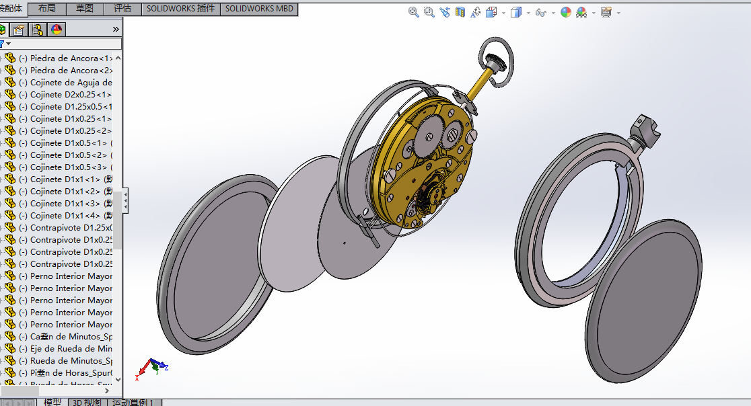Open the SOLIDWORKS MBD tab
This screenshot has width=751, height=406.
point(259,9)
